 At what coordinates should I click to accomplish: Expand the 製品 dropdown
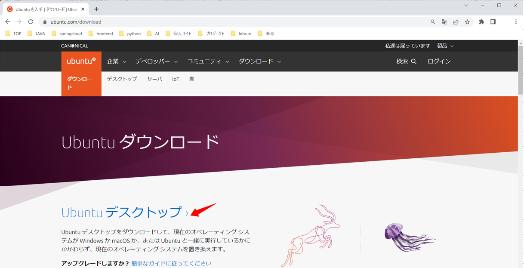(x=445, y=46)
